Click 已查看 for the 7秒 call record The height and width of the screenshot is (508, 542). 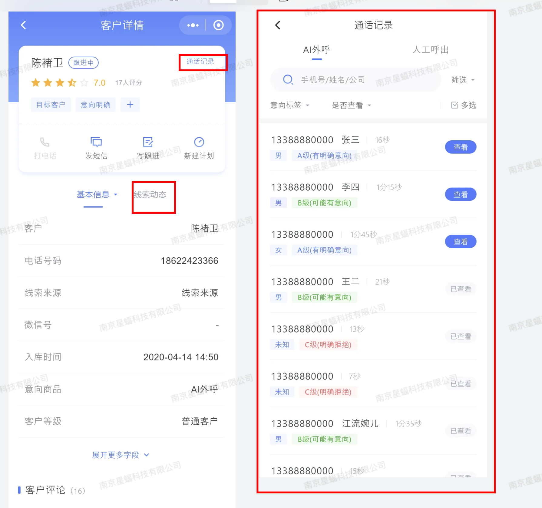pos(461,383)
